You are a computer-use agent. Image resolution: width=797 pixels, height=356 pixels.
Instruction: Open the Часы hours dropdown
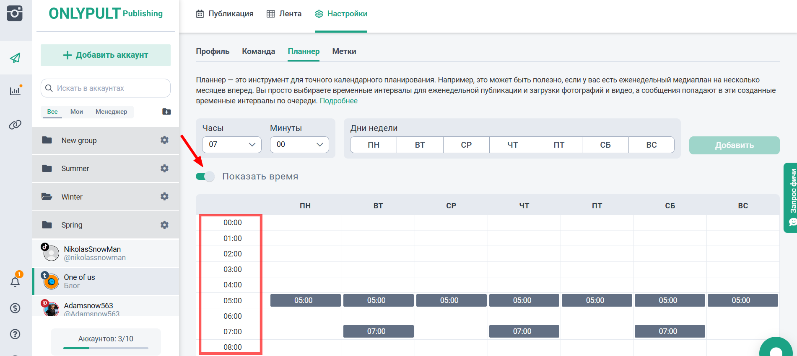(231, 145)
